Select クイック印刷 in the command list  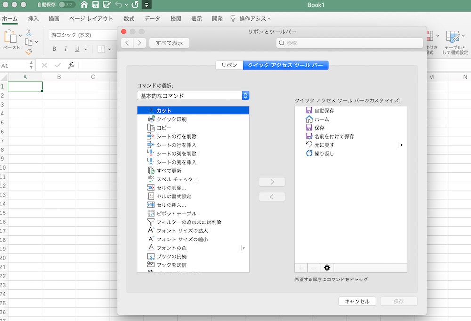[193, 119]
